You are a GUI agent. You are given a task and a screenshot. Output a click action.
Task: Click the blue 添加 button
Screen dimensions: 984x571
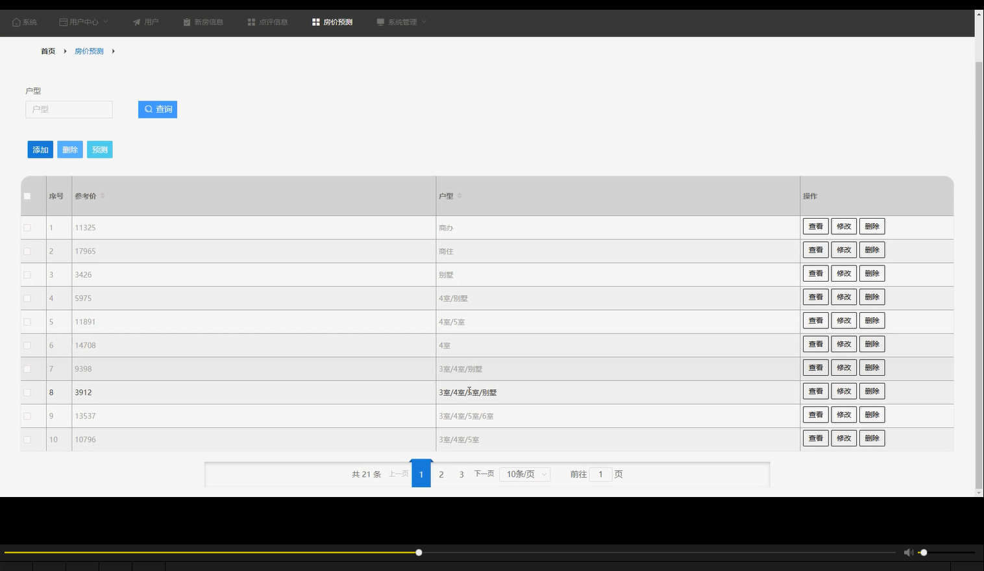40,150
